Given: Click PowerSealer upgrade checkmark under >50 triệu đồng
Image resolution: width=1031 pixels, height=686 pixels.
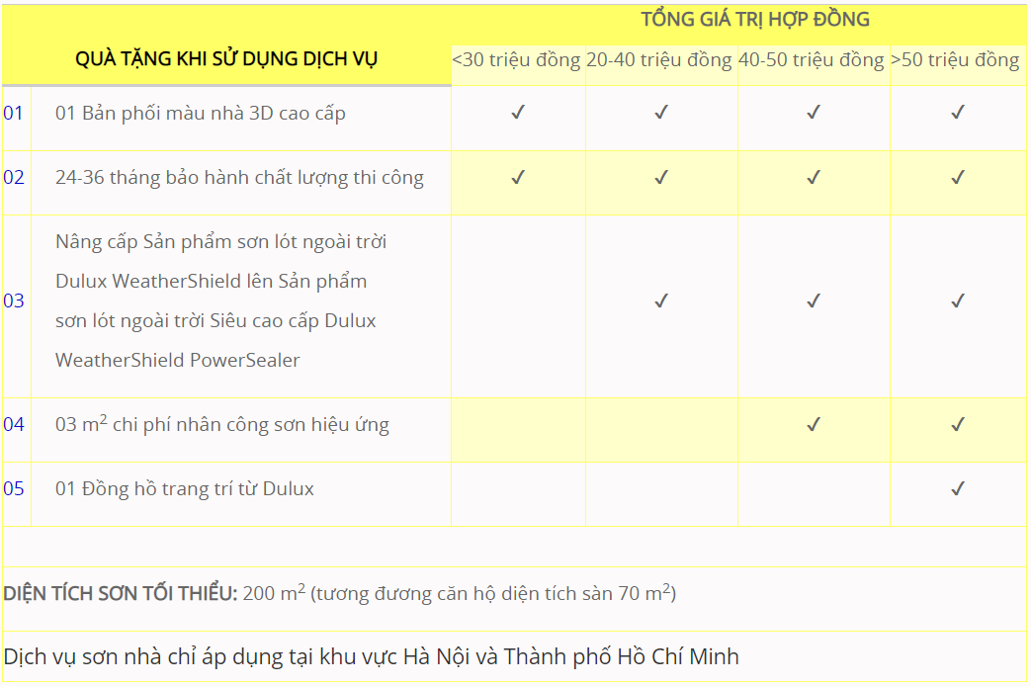Looking at the screenshot, I should click(x=957, y=300).
